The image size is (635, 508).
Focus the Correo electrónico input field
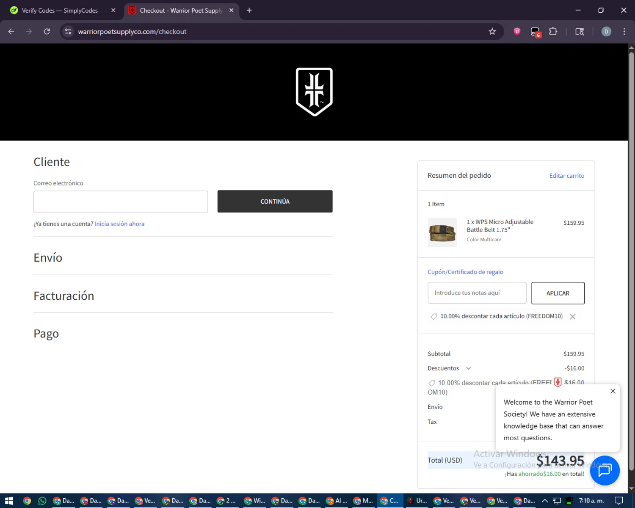[x=121, y=202]
